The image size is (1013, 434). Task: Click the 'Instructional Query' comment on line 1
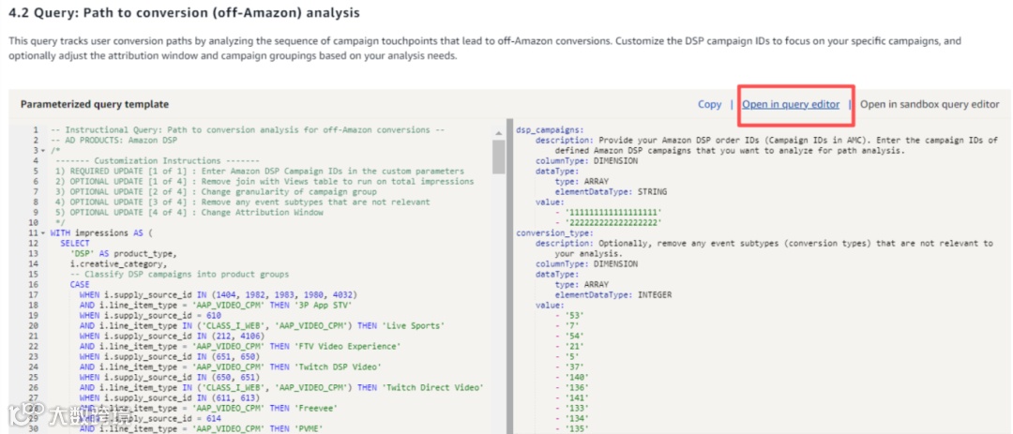(248, 129)
